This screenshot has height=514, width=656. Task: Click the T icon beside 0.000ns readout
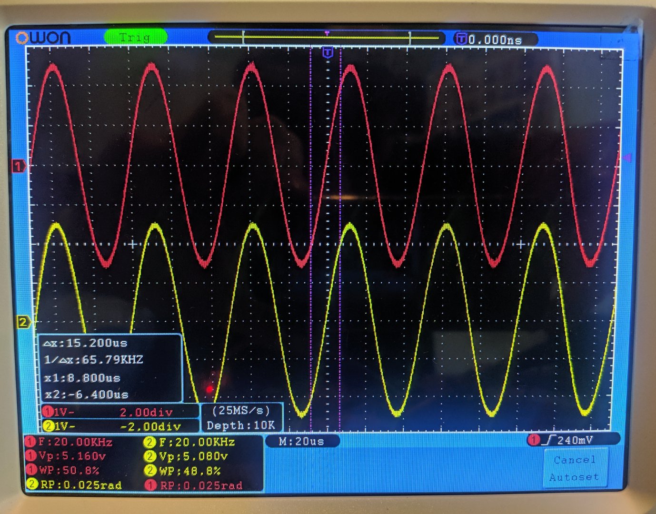point(461,39)
